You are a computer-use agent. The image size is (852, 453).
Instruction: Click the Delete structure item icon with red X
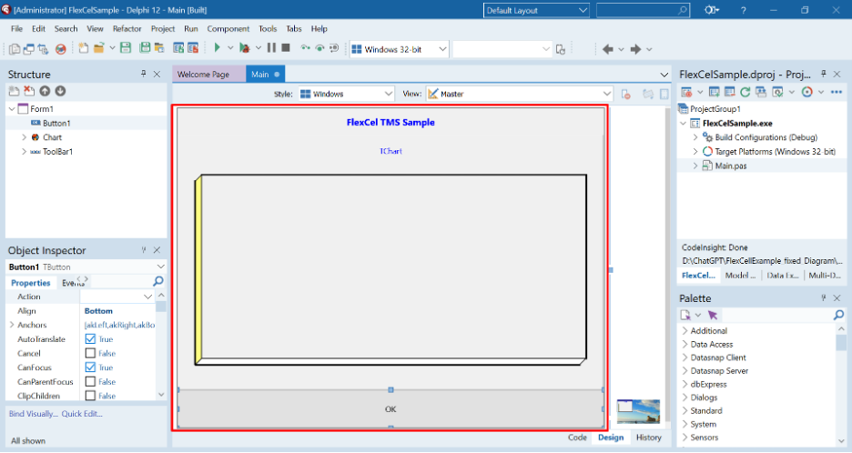tap(29, 91)
